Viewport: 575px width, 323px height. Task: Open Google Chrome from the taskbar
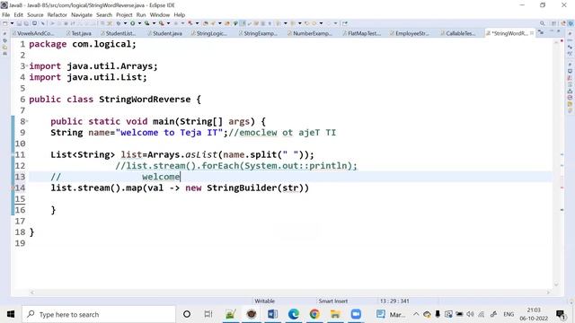314,314
